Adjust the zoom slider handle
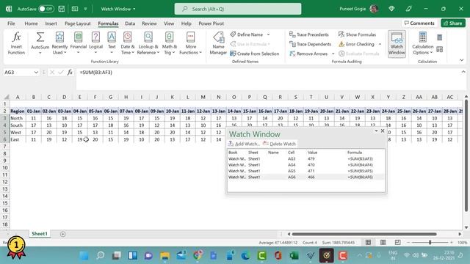The image size is (470, 264). 430,243
